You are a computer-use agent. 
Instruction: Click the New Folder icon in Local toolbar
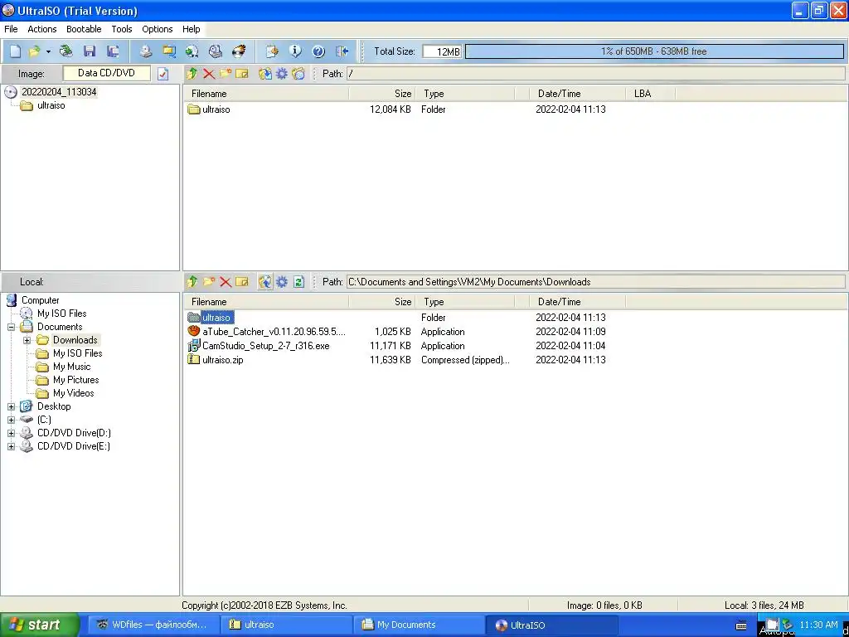[x=208, y=282]
